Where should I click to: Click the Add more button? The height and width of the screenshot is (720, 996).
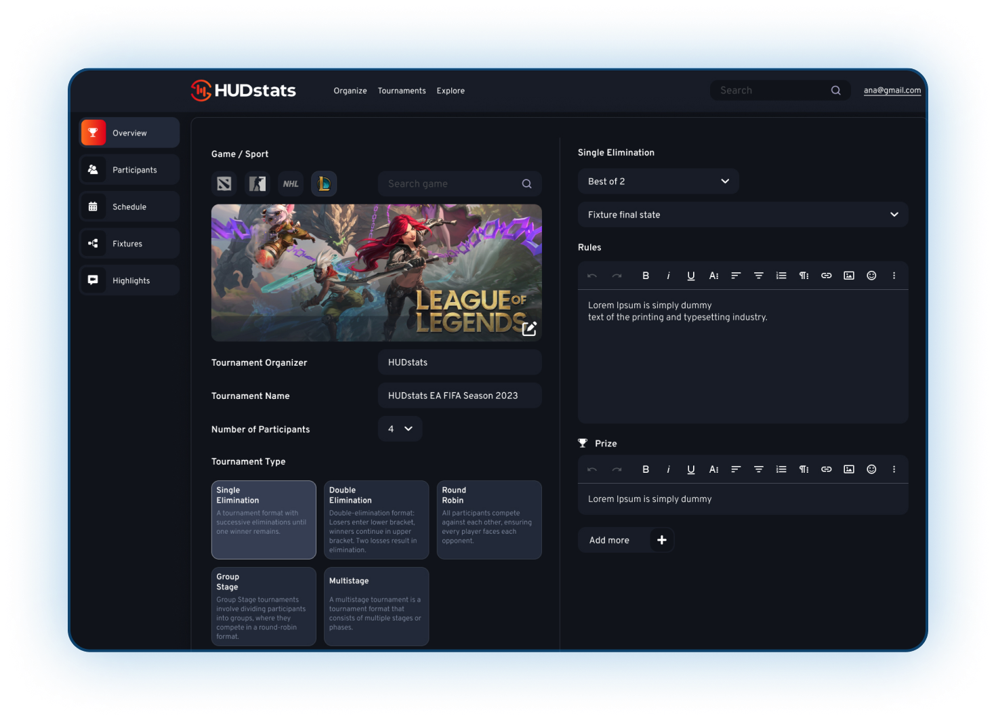click(625, 540)
